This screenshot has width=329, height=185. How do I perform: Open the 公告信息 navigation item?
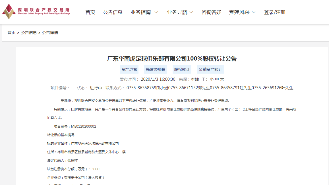(x=113, y=12)
